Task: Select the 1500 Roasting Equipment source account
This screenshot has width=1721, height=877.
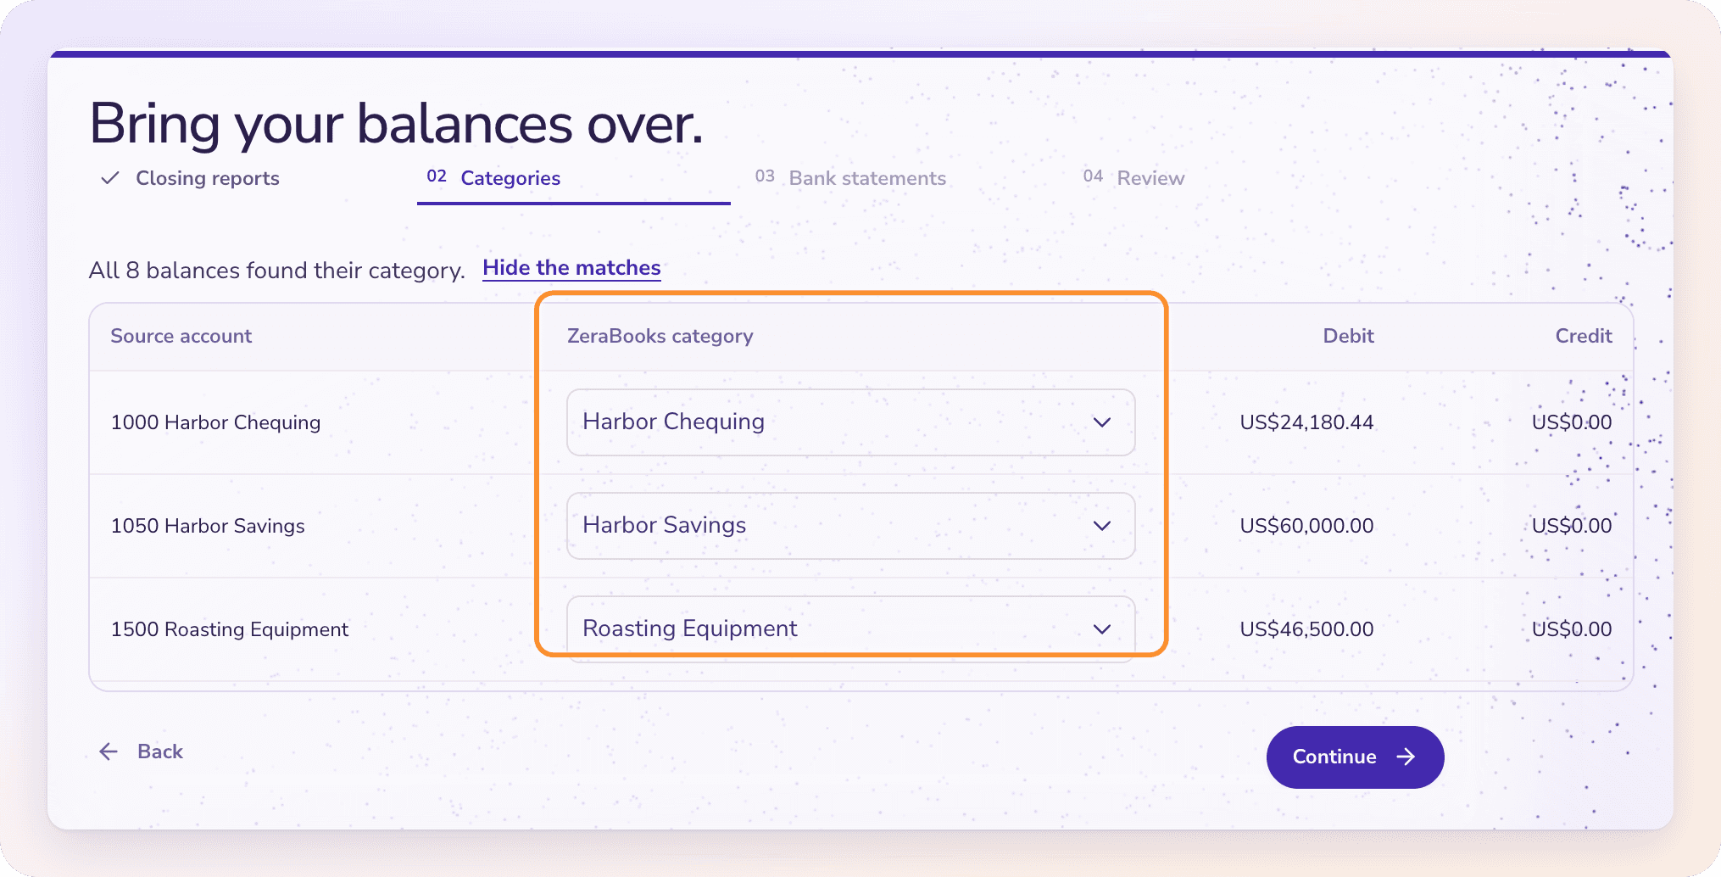Action: coord(230,629)
